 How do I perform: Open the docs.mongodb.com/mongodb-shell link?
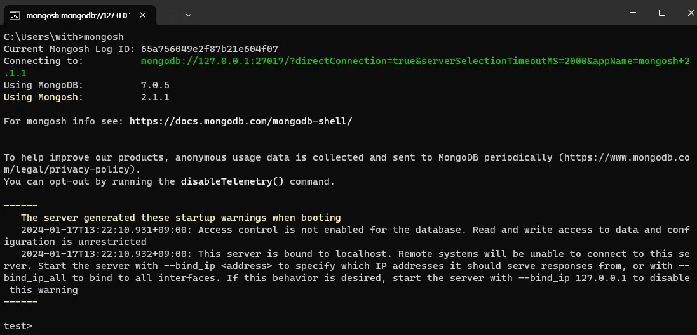[x=240, y=121]
